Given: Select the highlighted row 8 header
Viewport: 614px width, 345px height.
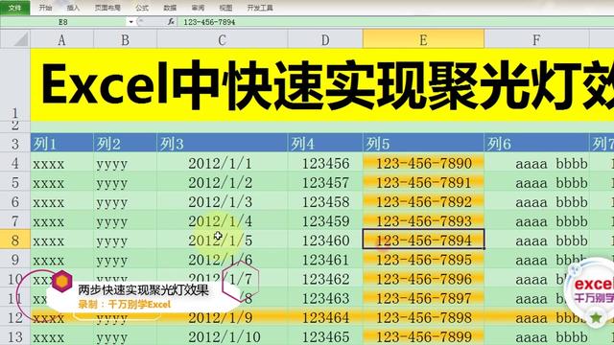Looking at the screenshot, I should [15, 240].
